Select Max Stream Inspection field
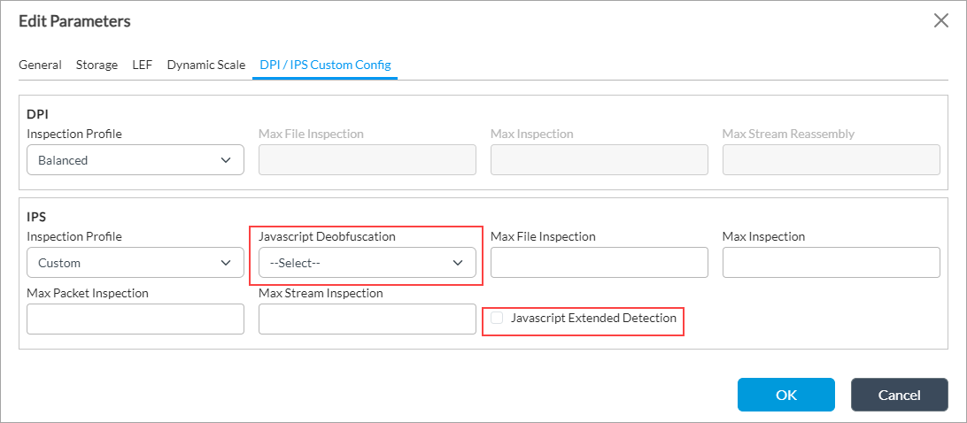Viewport: 967px width, 423px height. 367,319
